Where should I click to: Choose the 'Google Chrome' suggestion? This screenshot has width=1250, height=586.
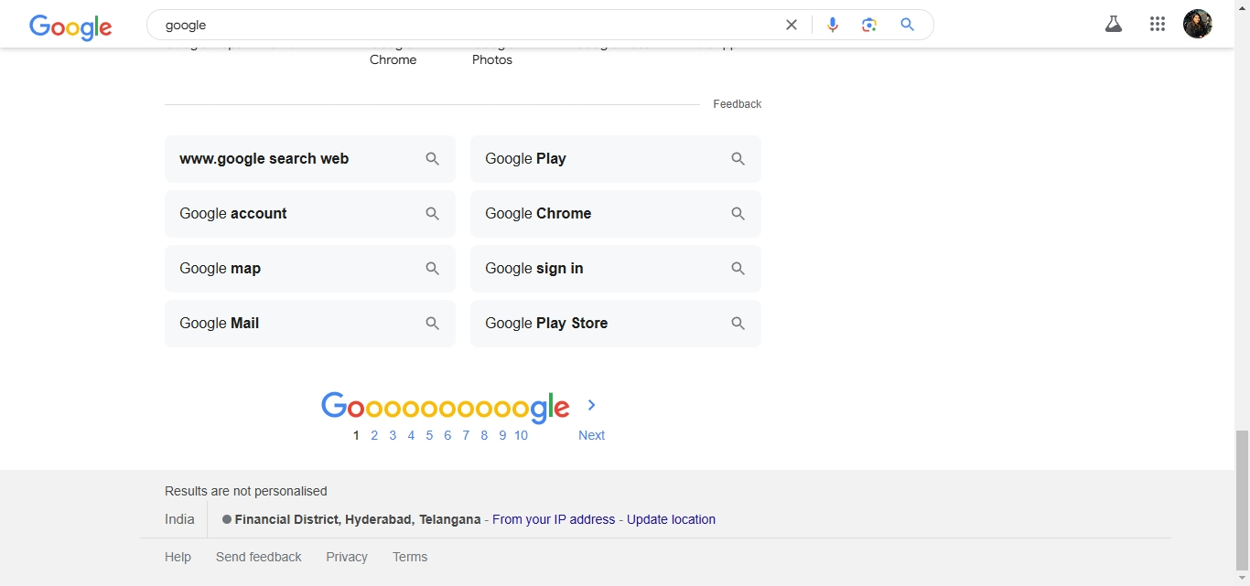point(616,214)
